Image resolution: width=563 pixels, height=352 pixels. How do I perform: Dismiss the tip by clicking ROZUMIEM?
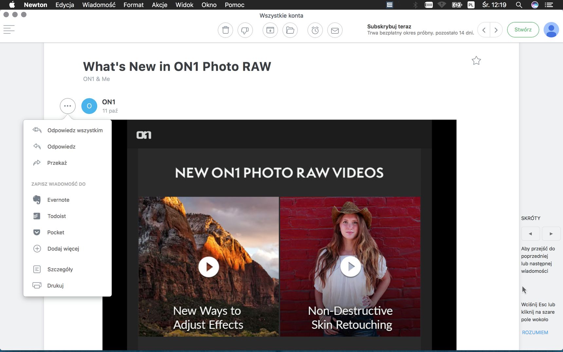click(x=535, y=332)
